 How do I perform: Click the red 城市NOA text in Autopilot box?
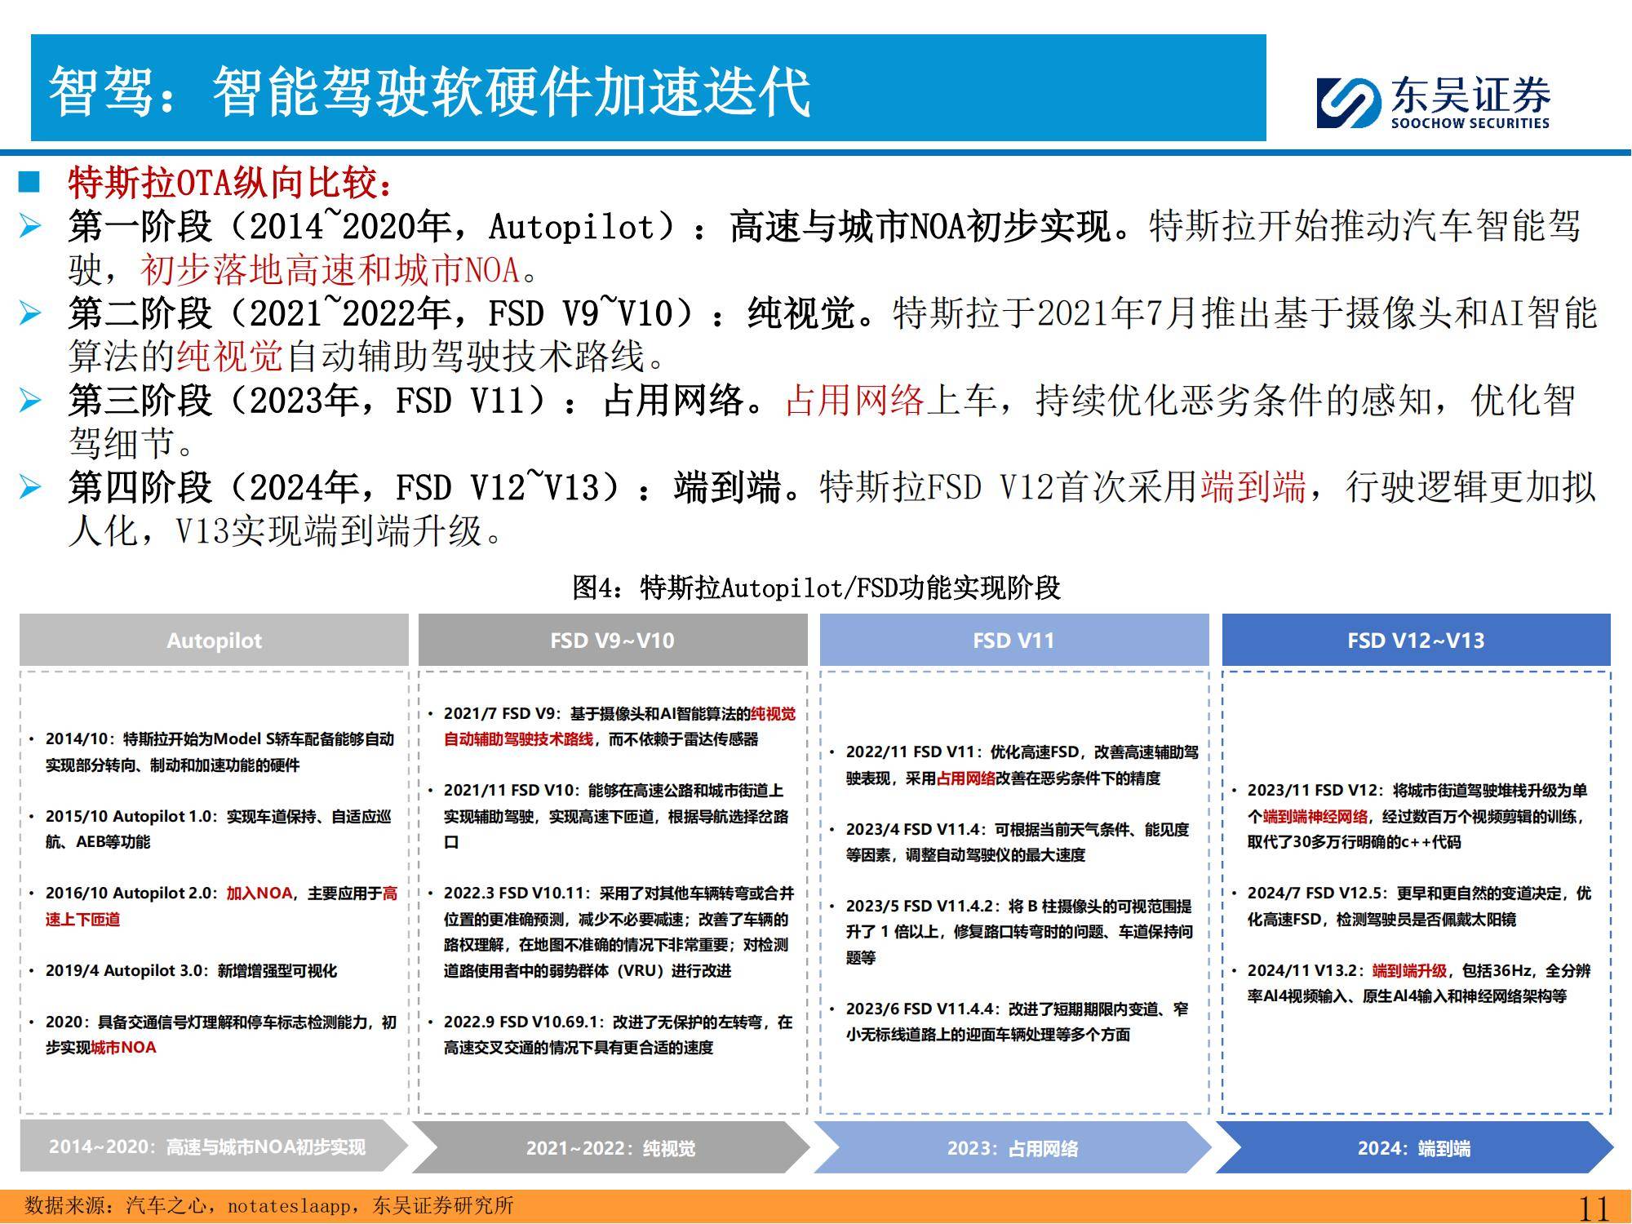(x=123, y=1048)
